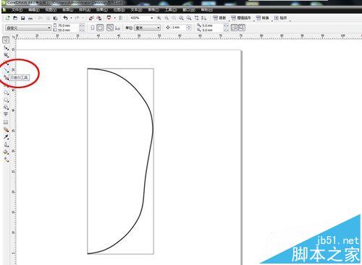
Task: Click the page width field
Action: tap(68, 25)
